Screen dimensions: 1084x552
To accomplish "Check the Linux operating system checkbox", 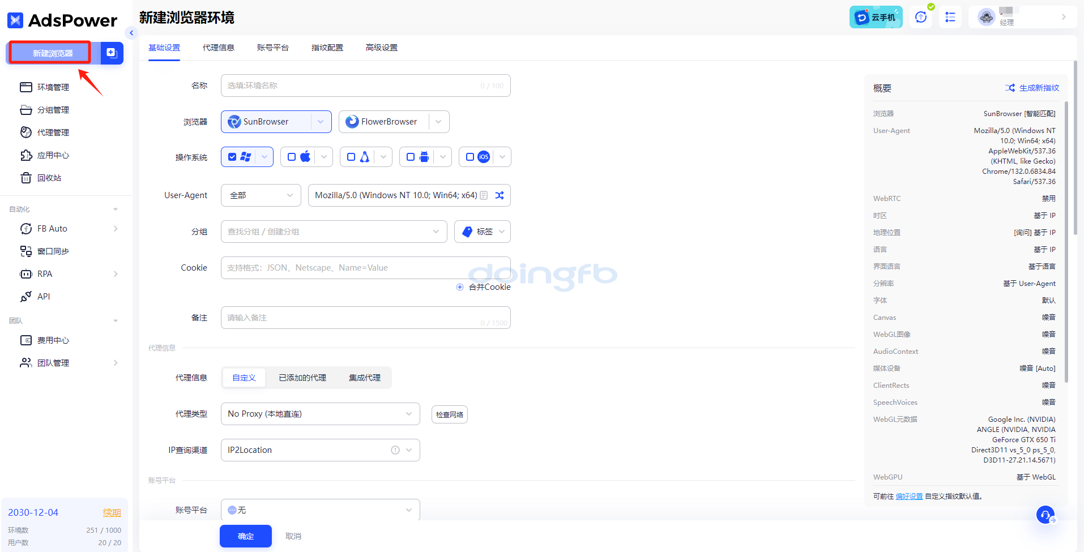I will click(351, 157).
